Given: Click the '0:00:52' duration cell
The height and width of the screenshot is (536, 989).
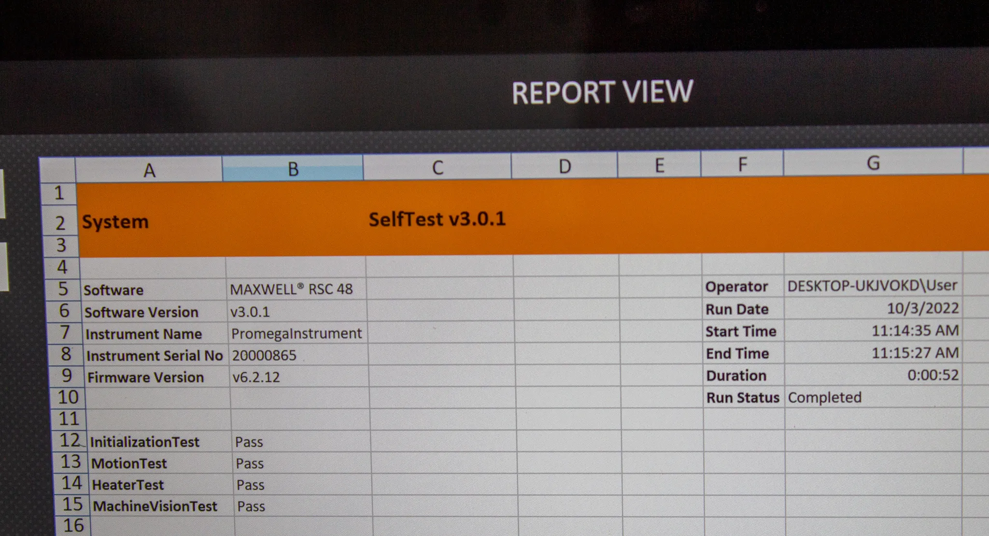Looking at the screenshot, I should pyautogui.click(x=874, y=375).
